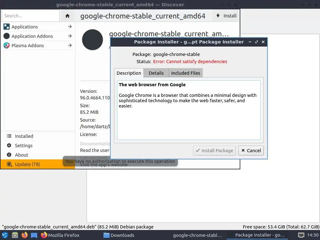Select the Package Installer taskbar entry

tap(257, 235)
